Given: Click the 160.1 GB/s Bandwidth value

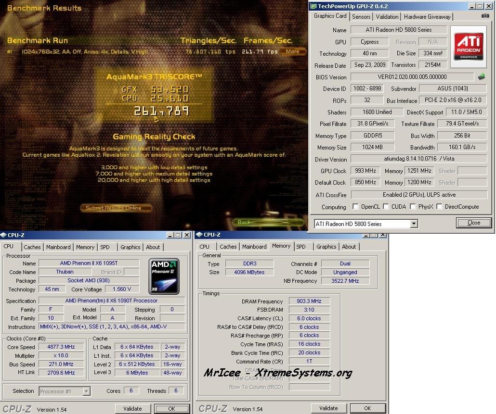Looking at the screenshot, I should click(x=462, y=147).
